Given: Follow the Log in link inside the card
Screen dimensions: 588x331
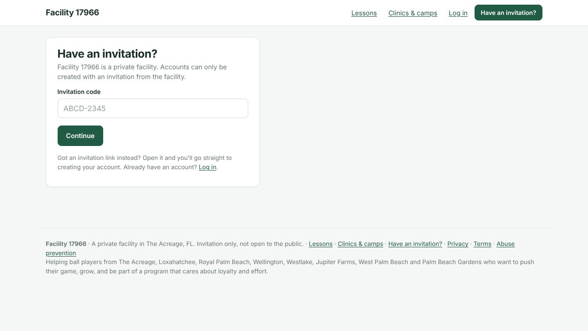Looking at the screenshot, I should [x=207, y=167].
